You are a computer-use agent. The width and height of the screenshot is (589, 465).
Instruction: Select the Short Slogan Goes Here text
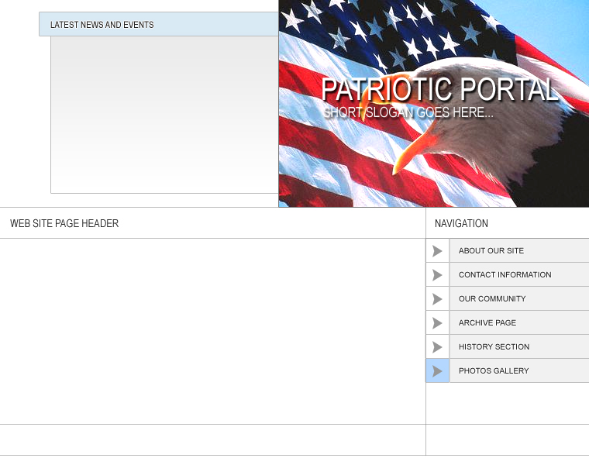[x=408, y=112]
